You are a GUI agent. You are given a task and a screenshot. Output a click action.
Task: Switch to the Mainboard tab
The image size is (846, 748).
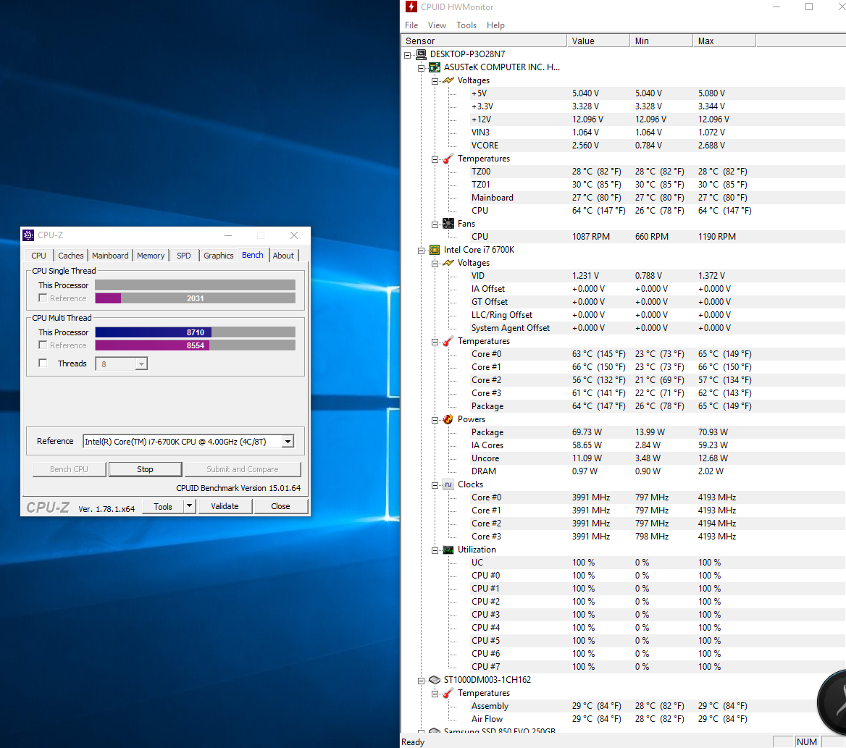[110, 256]
